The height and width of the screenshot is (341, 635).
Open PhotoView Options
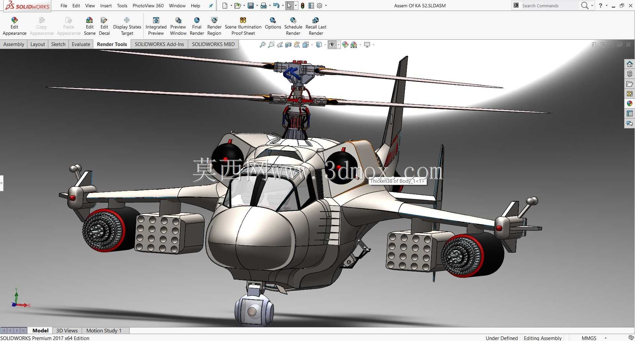click(273, 24)
